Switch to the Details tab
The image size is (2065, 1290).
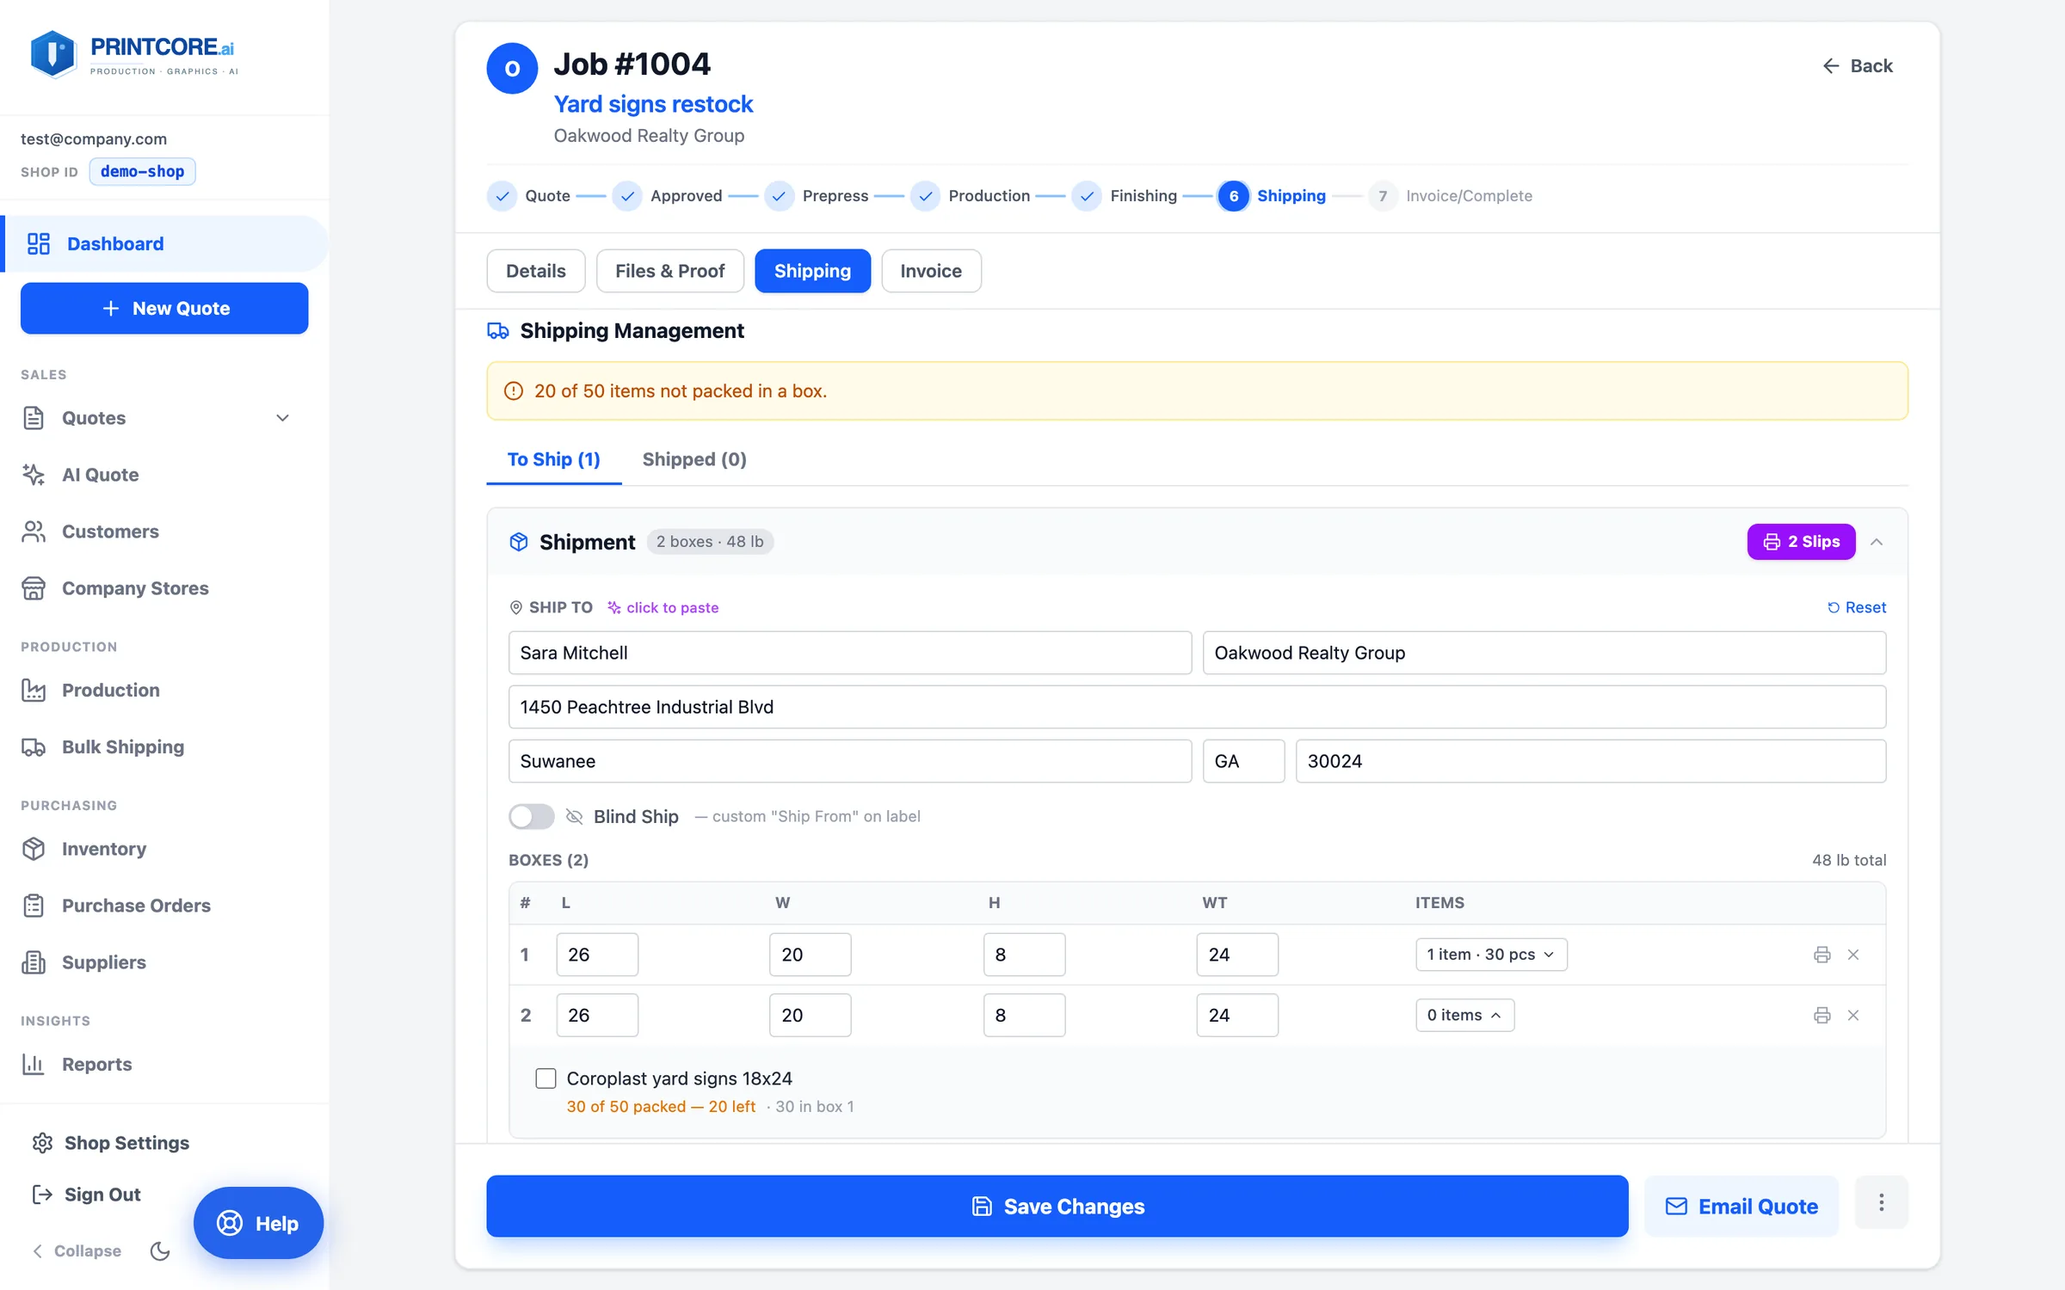(535, 271)
